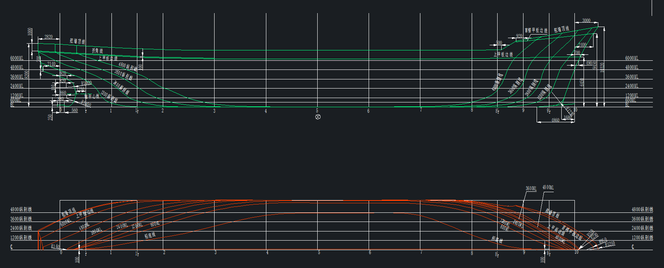Select the 8200 vertical dimension text
This screenshot has width=664, height=268.
tap(27, 74)
